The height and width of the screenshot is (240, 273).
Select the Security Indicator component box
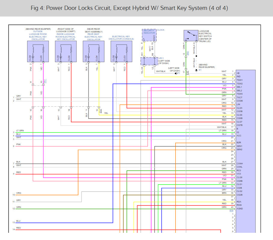(149, 35)
